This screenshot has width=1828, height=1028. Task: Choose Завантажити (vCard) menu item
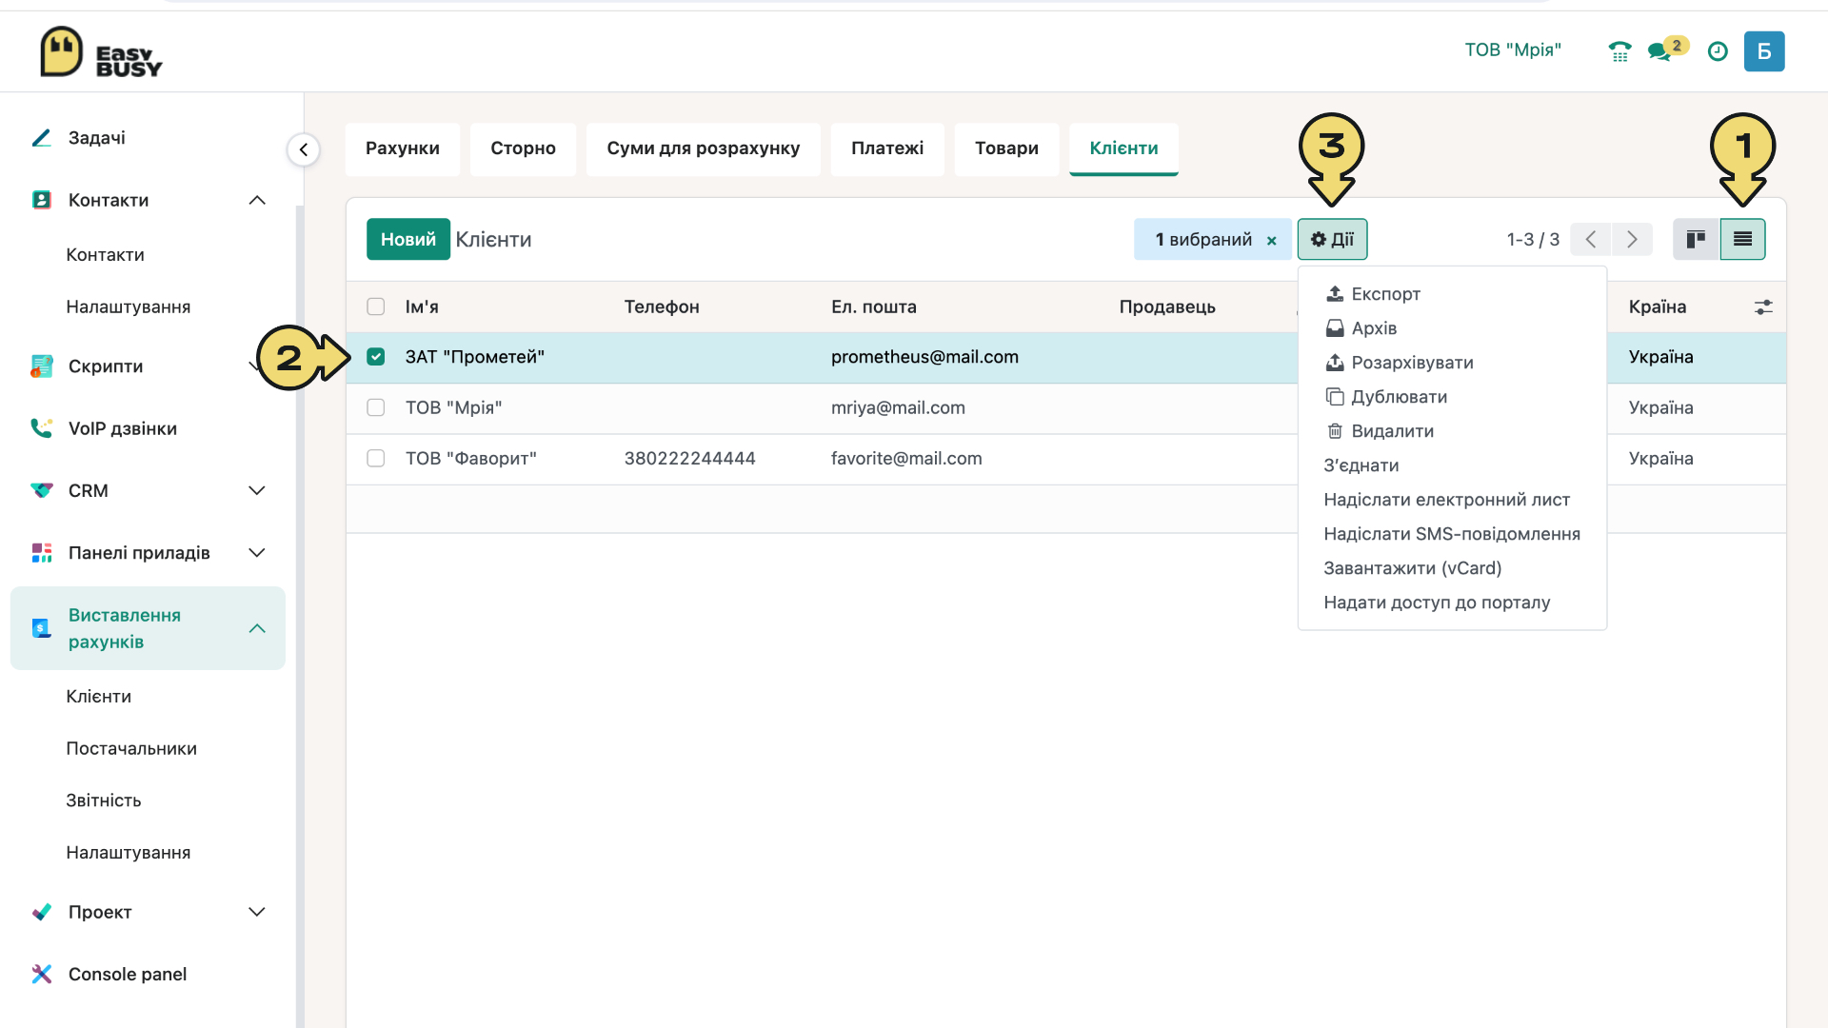point(1452,568)
